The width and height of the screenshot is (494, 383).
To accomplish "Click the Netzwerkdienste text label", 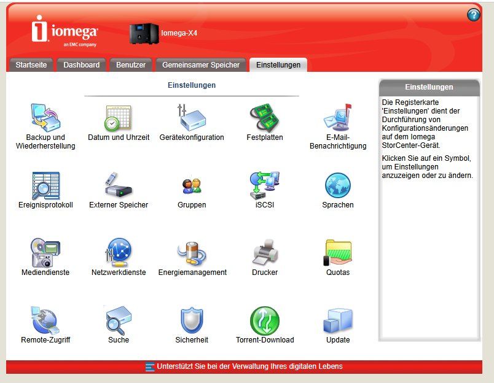I will coord(119,273).
